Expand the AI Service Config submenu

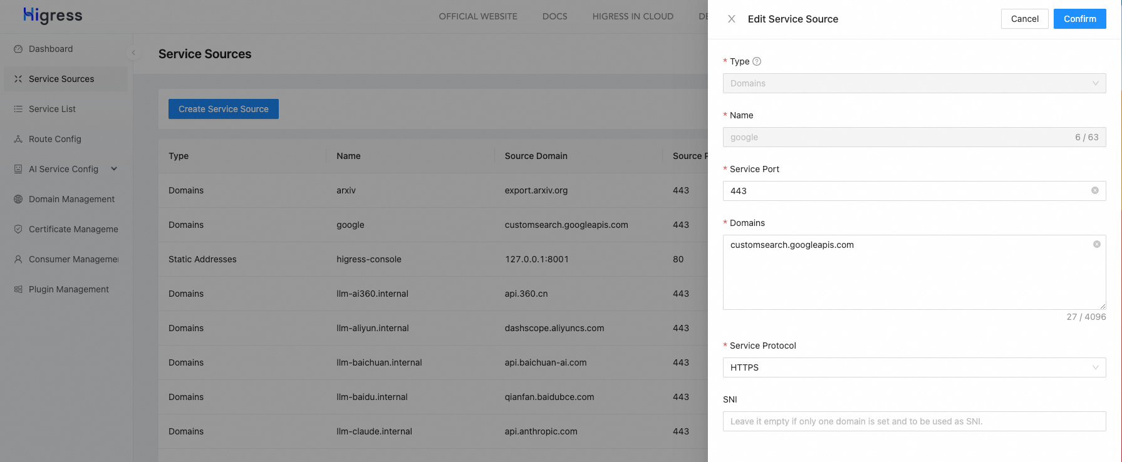(114, 169)
